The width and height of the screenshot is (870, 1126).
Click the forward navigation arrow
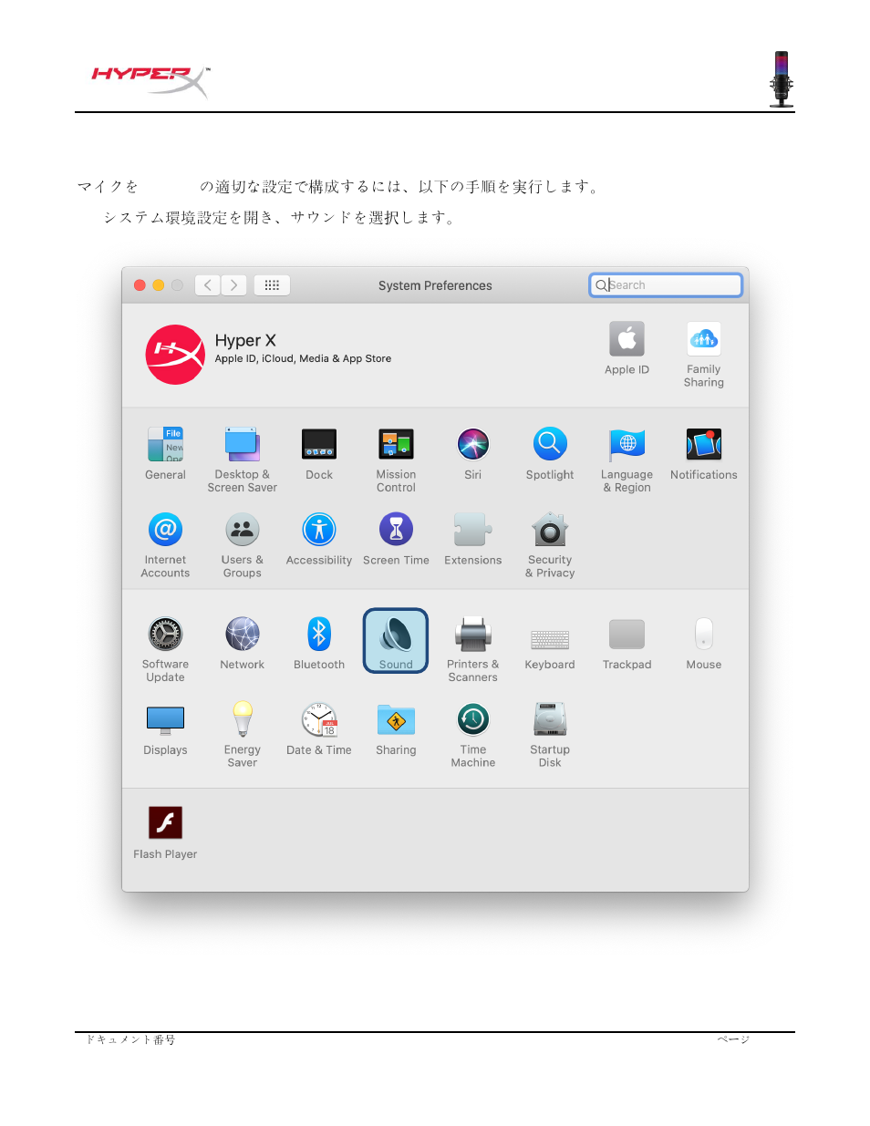pos(233,285)
